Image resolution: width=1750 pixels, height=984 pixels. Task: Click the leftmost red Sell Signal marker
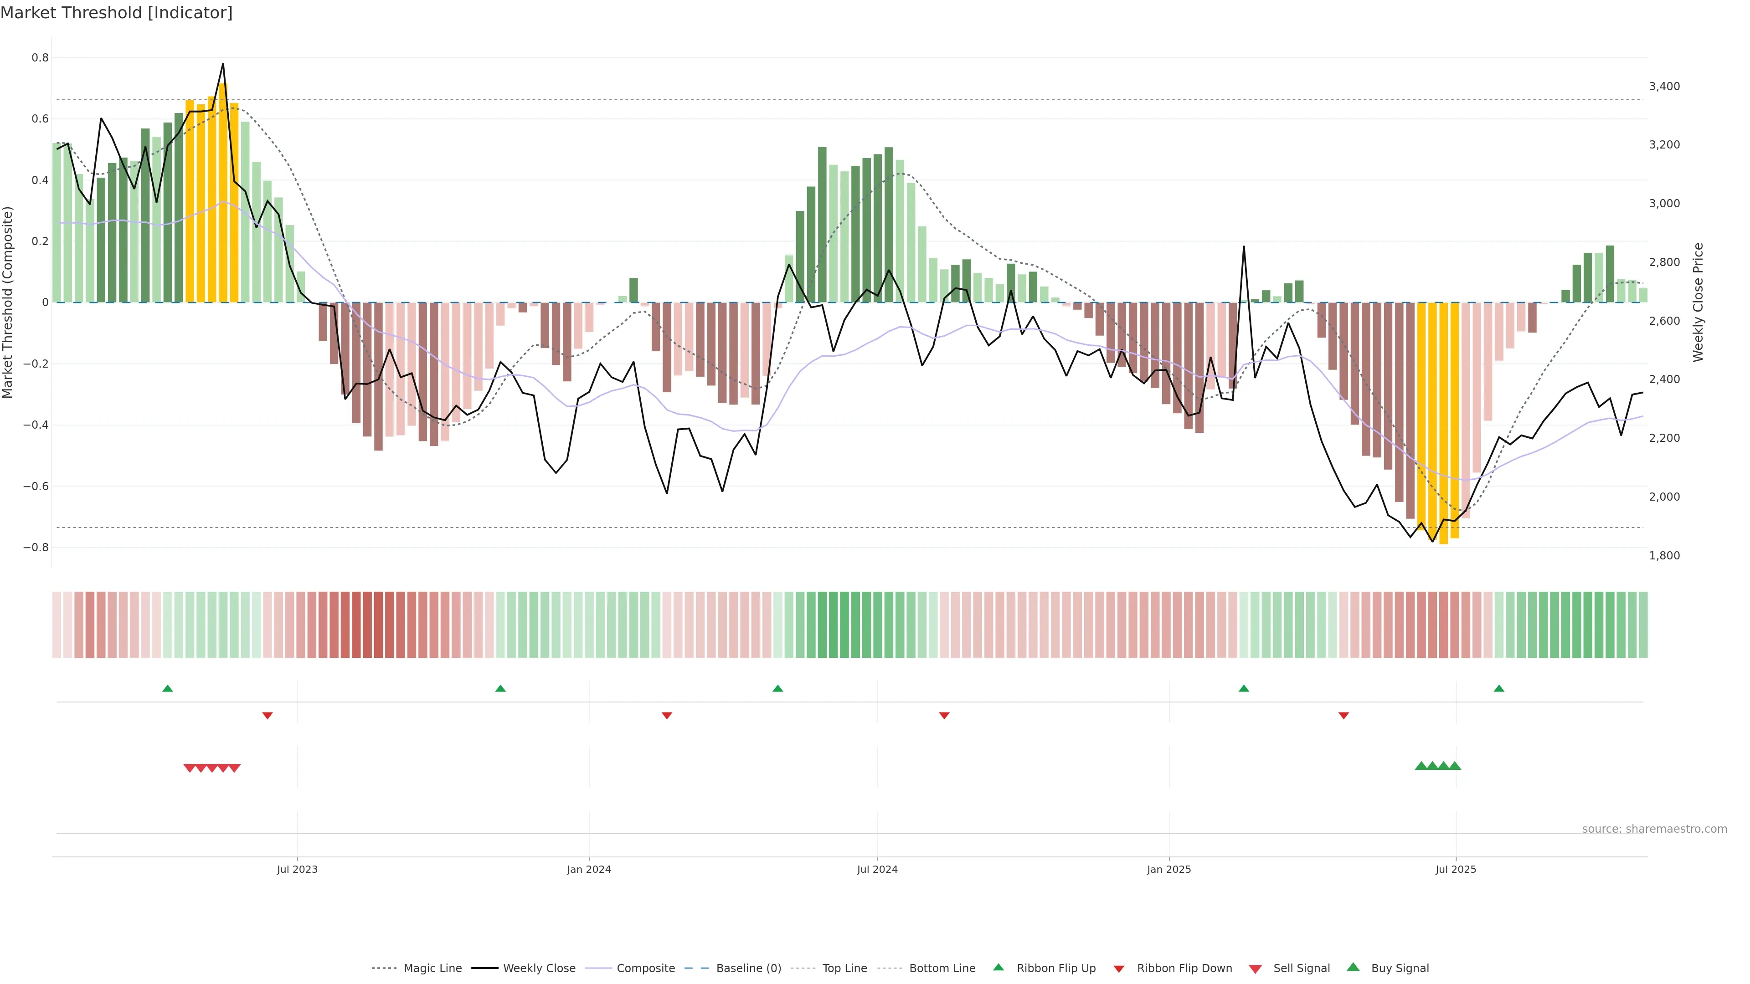tap(190, 768)
